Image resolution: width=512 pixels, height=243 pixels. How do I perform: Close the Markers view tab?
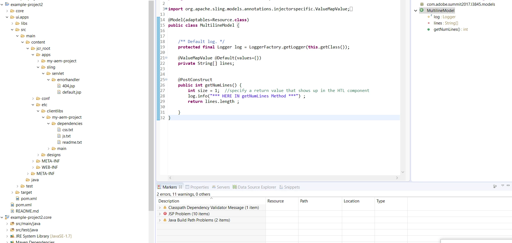[x=180, y=187]
